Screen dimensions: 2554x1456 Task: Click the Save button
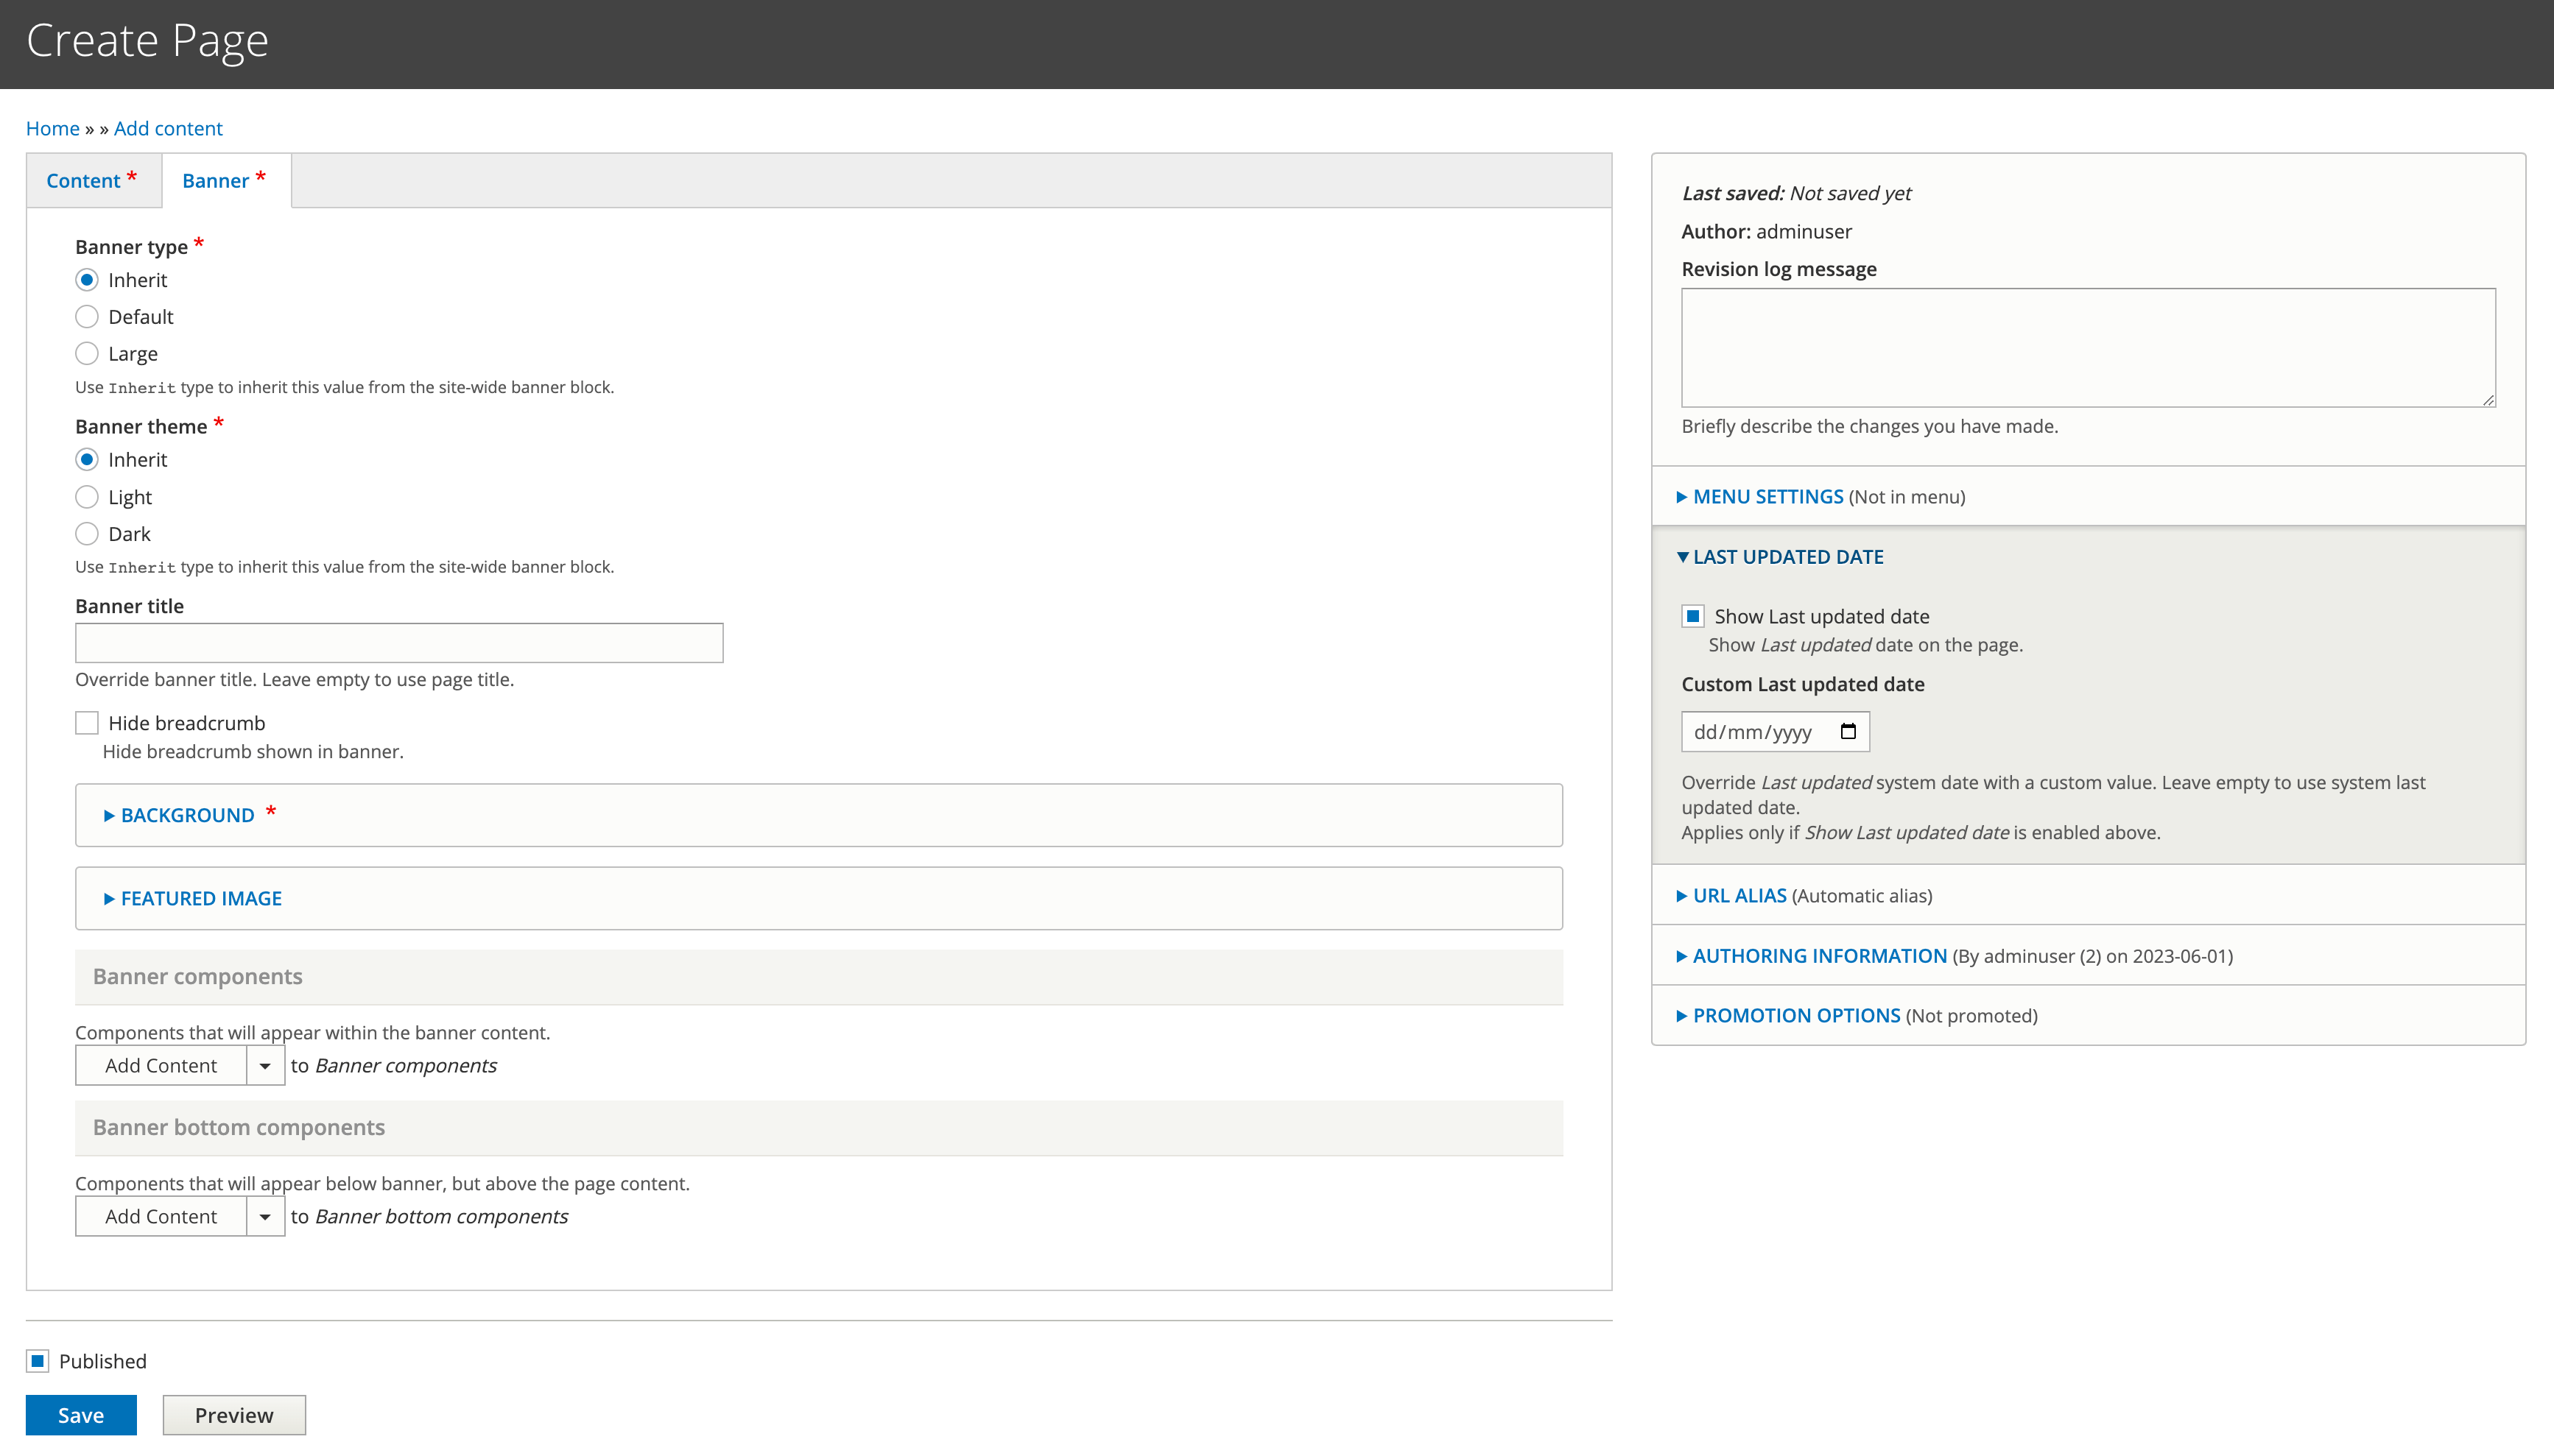[x=81, y=1415]
